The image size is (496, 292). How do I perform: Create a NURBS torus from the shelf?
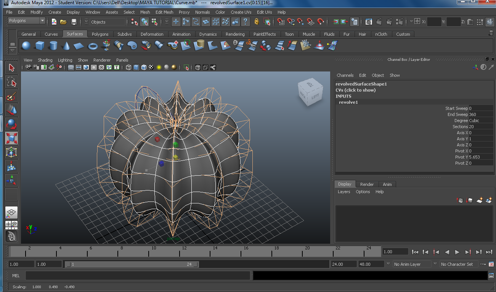pos(93,46)
